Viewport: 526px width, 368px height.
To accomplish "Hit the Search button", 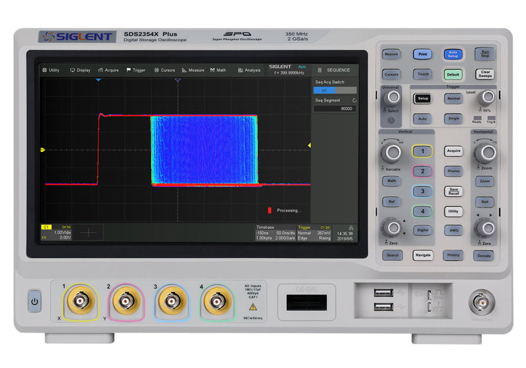I will pos(392,256).
